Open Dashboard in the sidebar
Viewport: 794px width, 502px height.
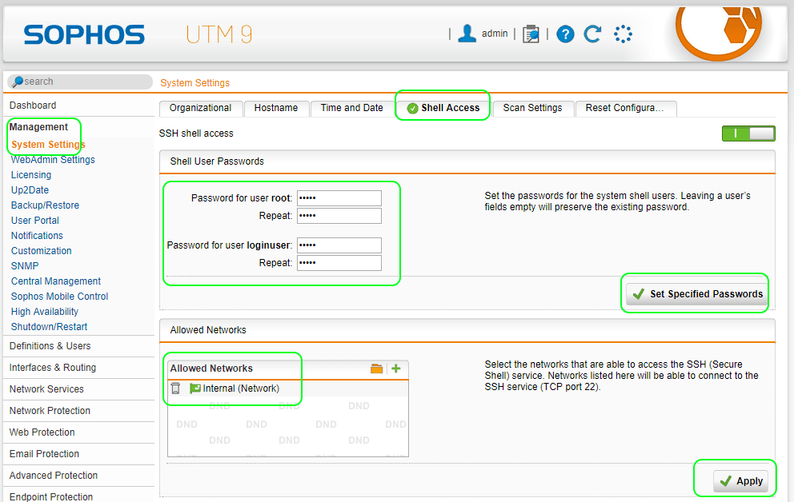[33, 106]
